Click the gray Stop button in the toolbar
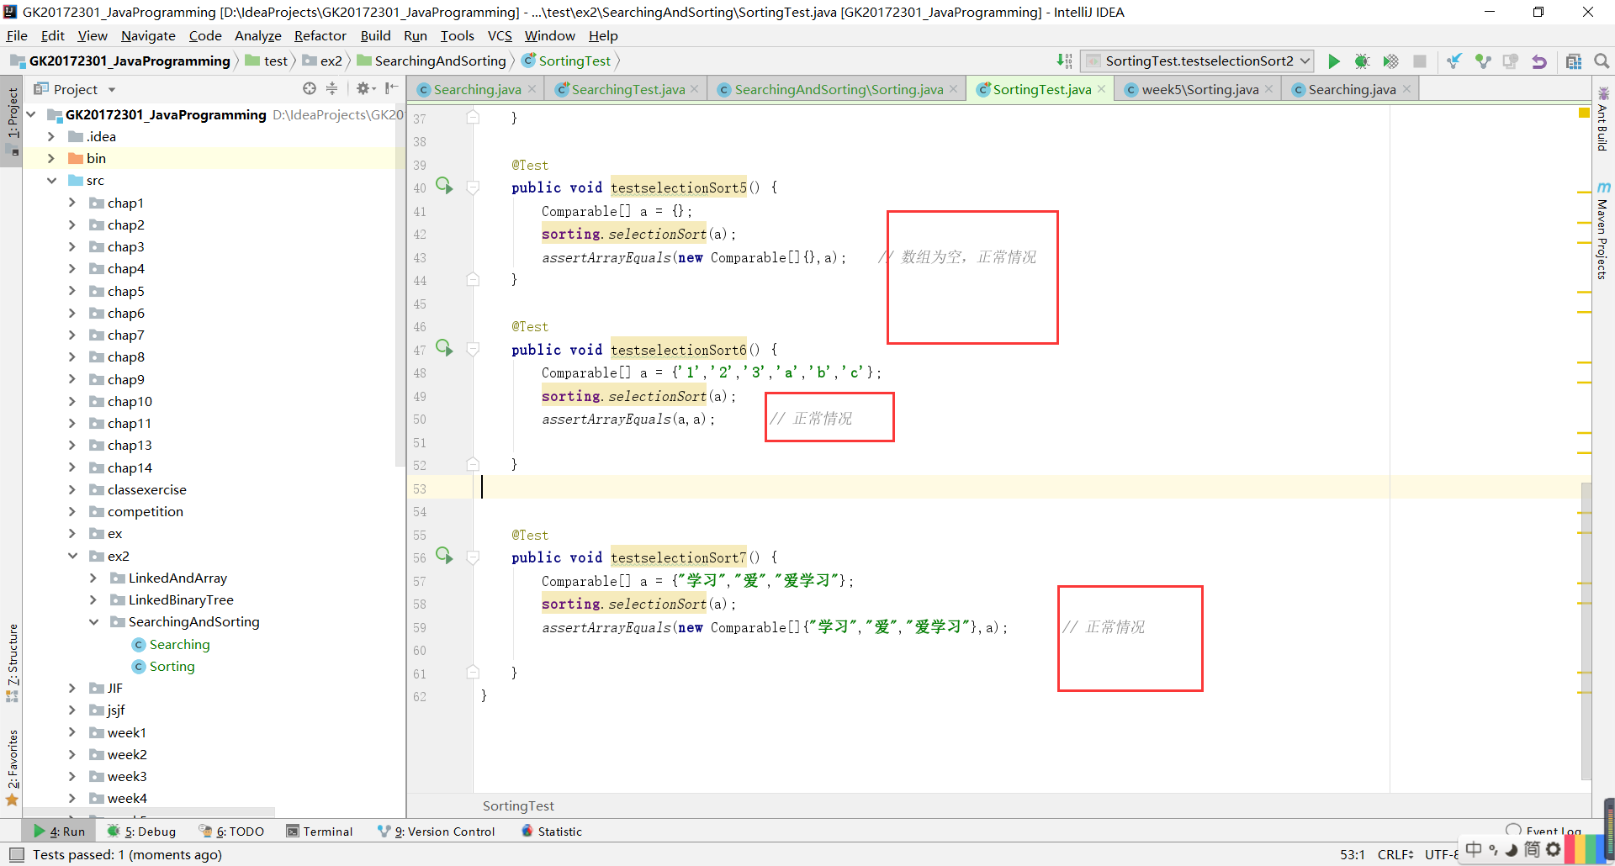1615x866 pixels. coord(1420,61)
